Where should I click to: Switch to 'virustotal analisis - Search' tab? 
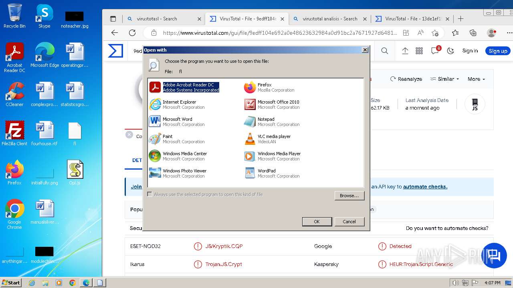click(x=330, y=19)
